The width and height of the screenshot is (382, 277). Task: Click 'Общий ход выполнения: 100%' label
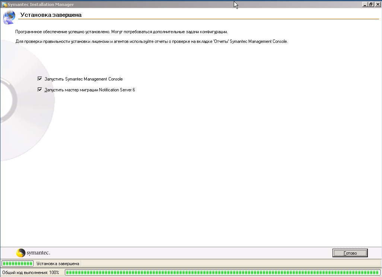coord(31,273)
